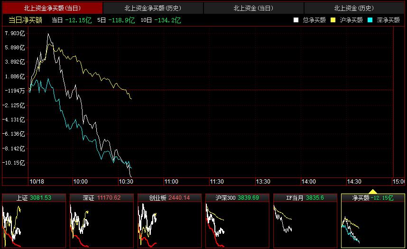The height and width of the screenshot is (249, 407).
Task: Open the 北上资金(当日) tab
Action: (253, 8)
